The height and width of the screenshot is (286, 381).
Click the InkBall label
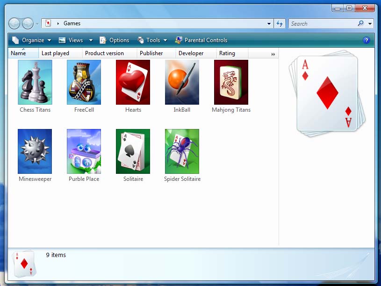pos(182,110)
